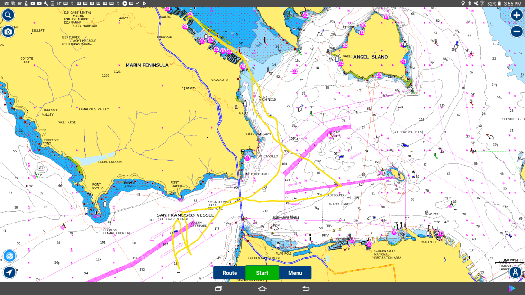The height and width of the screenshot is (295, 525).
Task: Tap the Lime Point Light label
Action: (256, 174)
